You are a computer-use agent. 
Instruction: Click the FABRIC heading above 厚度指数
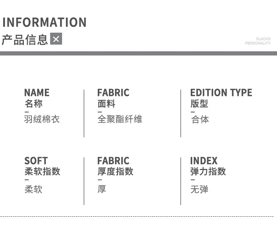(113, 161)
